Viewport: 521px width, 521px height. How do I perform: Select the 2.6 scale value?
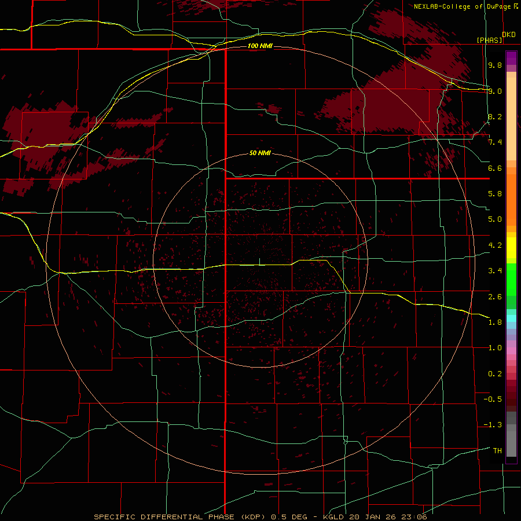tap(495, 297)
